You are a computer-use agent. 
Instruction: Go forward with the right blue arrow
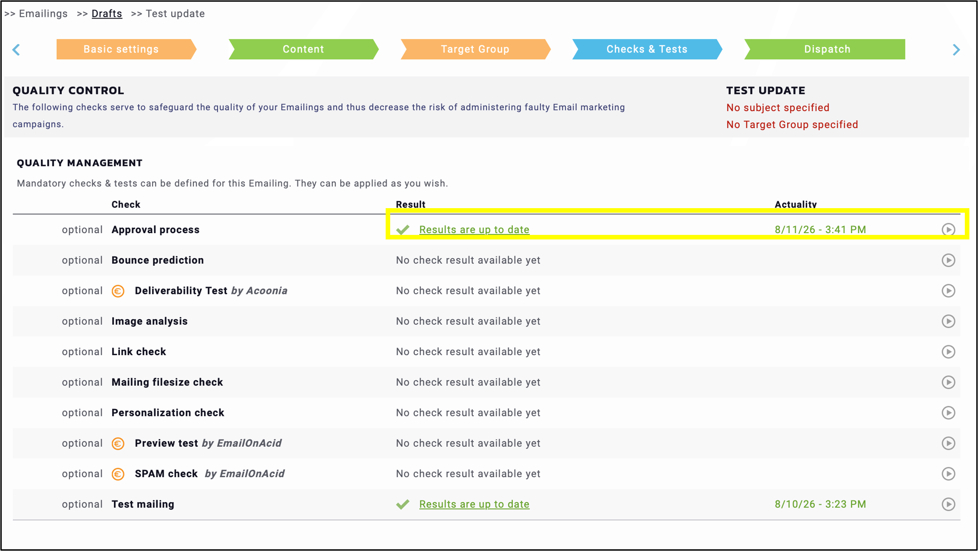pos(956,49)
